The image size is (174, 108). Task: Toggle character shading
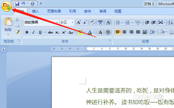[100, 32]
